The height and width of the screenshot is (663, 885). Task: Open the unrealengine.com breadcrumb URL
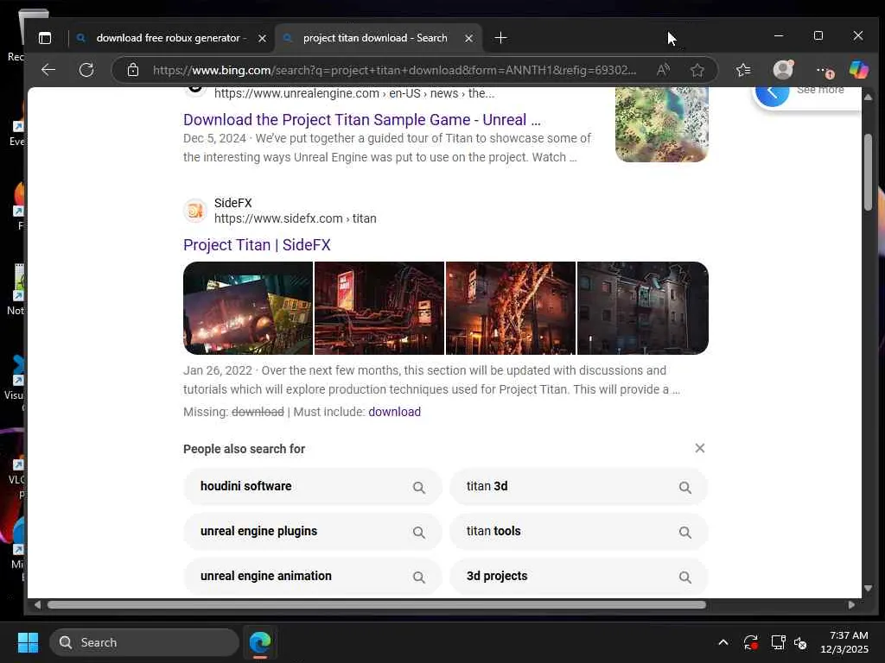point(354,93)
